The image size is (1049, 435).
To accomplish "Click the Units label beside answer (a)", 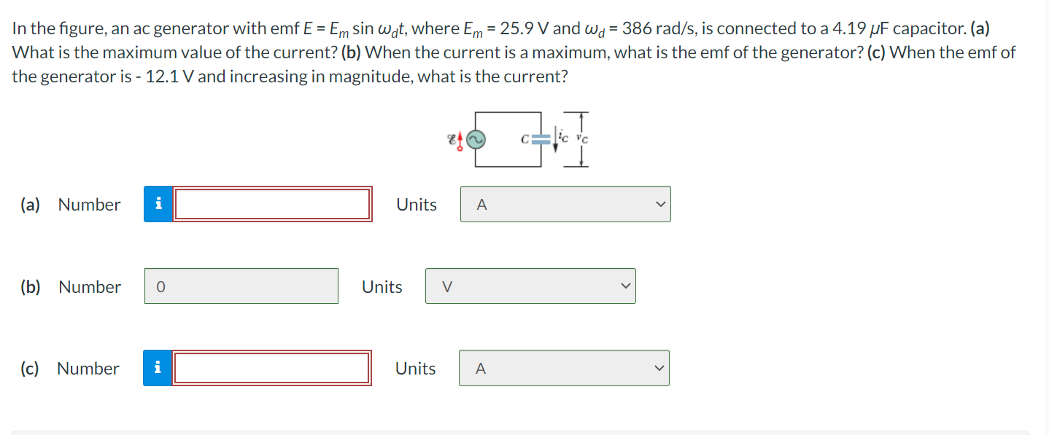I will [416, 205].
